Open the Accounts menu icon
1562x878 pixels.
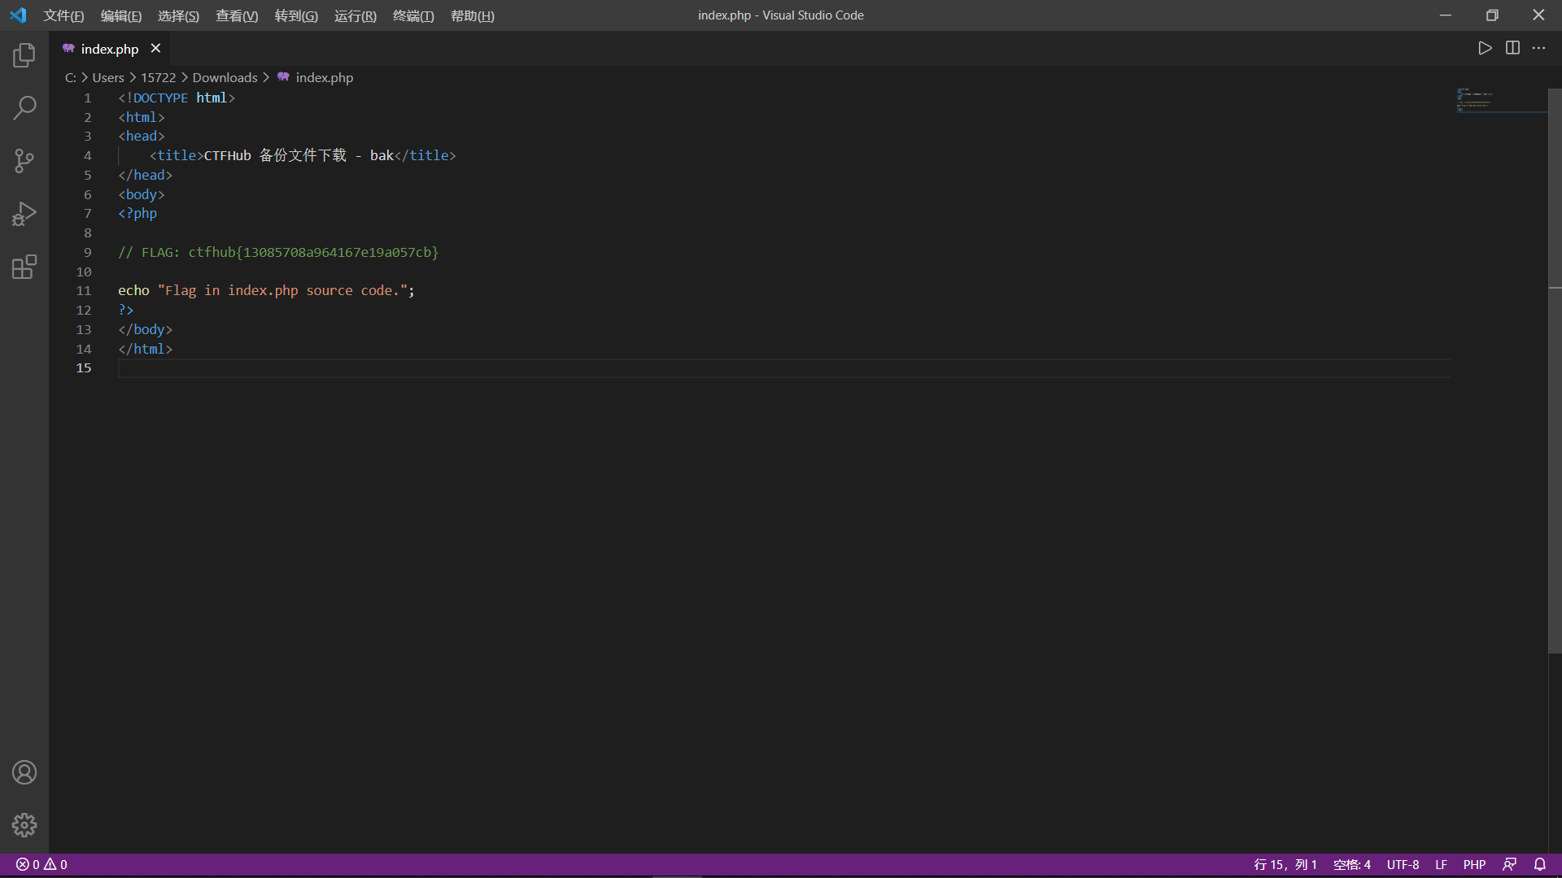pyautogui.click(x=24, y=772)
